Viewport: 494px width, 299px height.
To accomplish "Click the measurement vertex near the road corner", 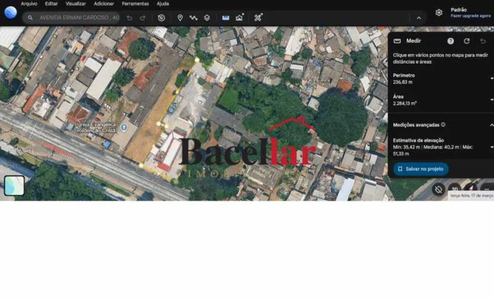I will click(x=141, y=165).
